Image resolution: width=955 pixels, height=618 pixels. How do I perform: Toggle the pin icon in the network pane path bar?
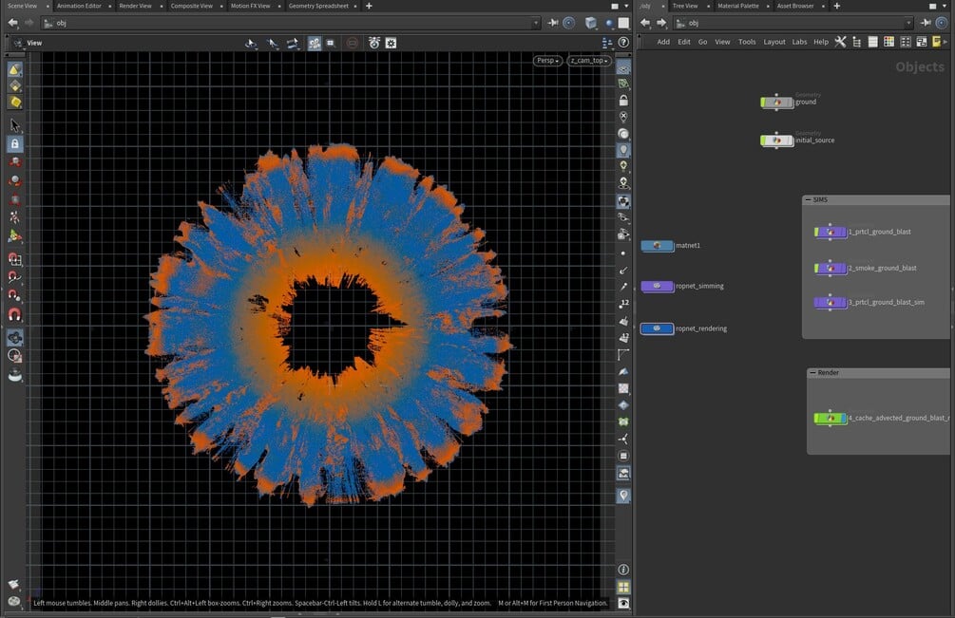click(927, 23)
